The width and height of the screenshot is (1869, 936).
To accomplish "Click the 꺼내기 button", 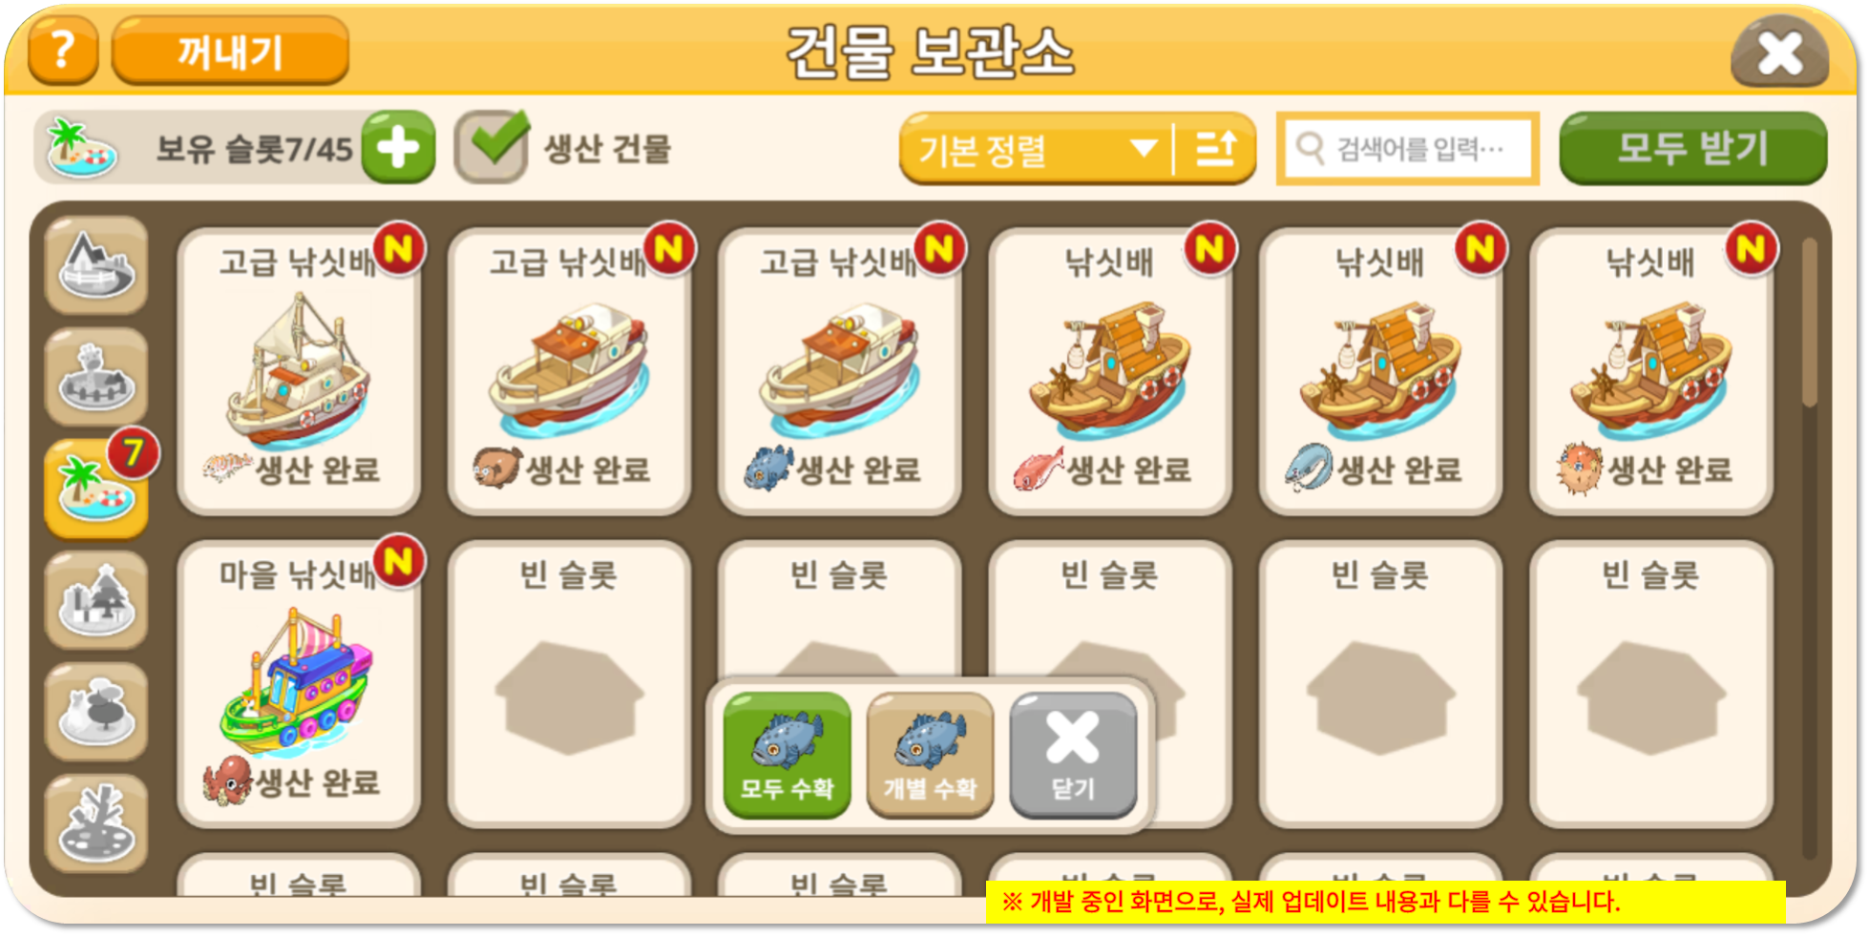I will pyautogui.click(x=230, y=52).
